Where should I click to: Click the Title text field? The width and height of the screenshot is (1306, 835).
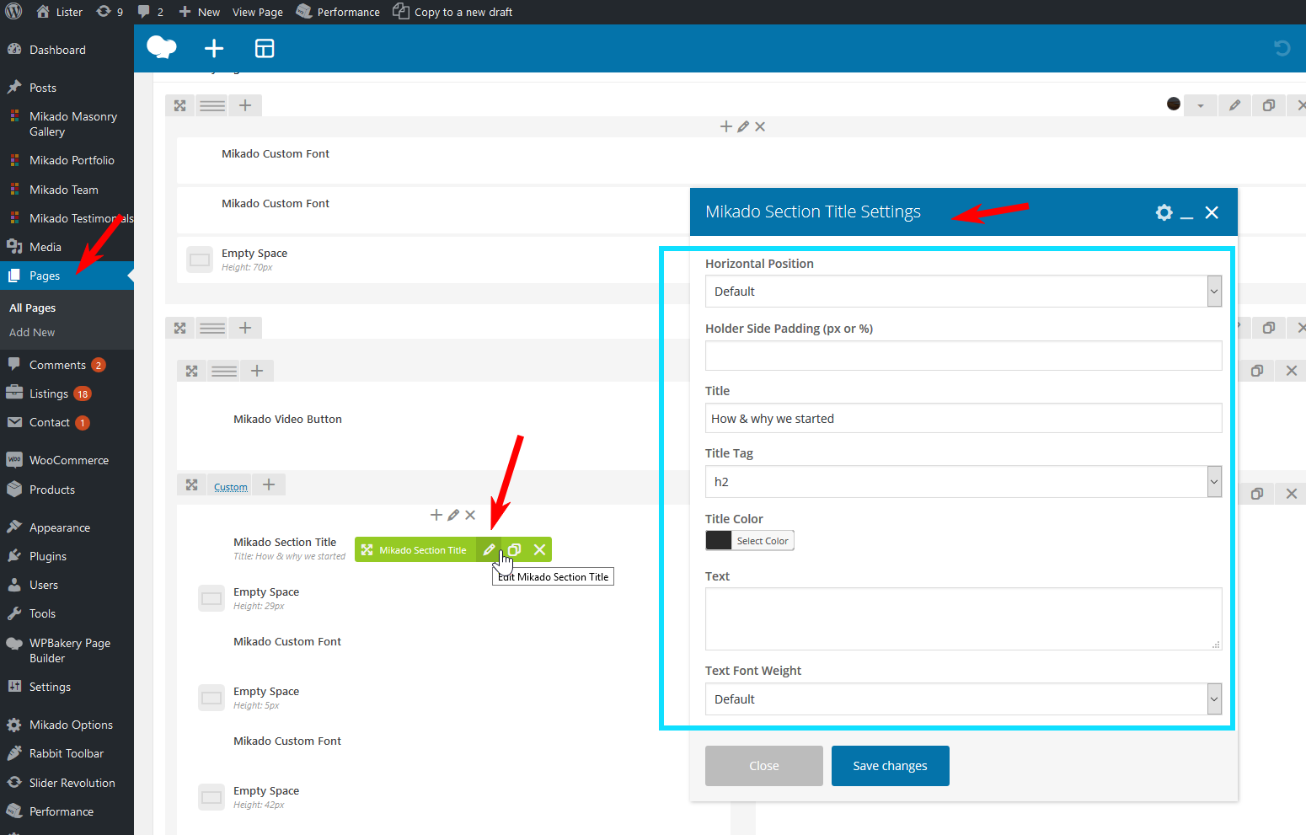[x=963, y=418]
